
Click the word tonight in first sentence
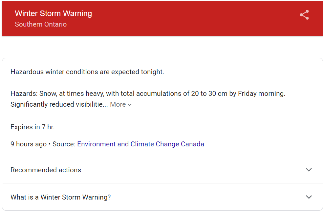(x=152, y=72)
